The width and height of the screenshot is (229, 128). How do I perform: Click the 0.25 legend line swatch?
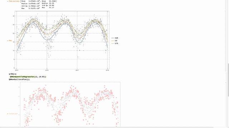pos(113,38)
